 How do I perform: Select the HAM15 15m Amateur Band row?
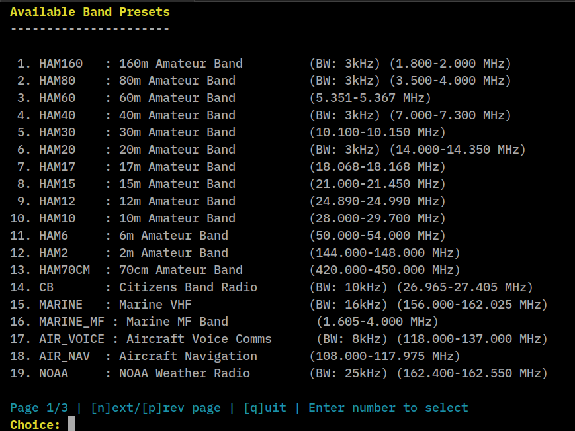click(232, 184)
